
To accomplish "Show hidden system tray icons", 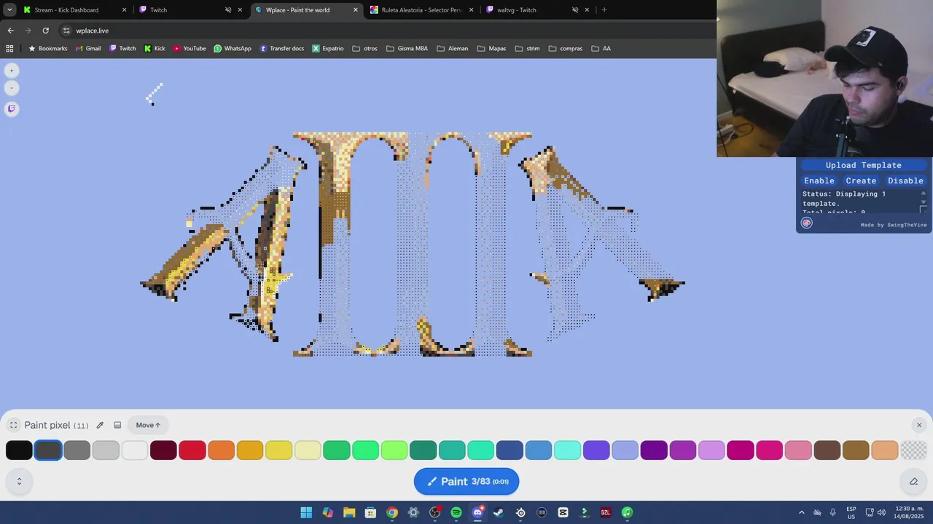I will click(x=802, y=512).
